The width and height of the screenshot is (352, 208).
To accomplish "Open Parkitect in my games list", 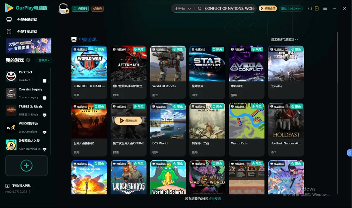I will 26,76.
